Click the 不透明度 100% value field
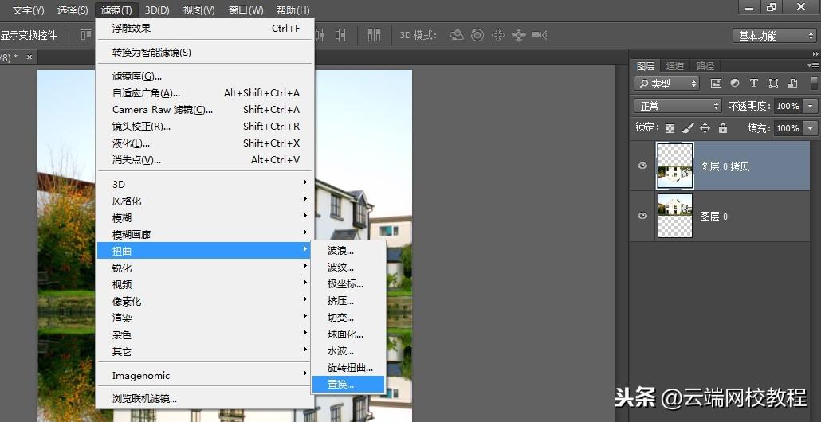Image resolution: width=821 pixels, height=422 pixels. [788, 106]
